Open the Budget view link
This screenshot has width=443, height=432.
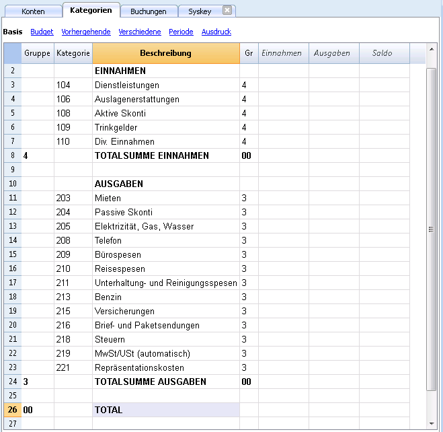pyautogui.click(x=42, y=32)
